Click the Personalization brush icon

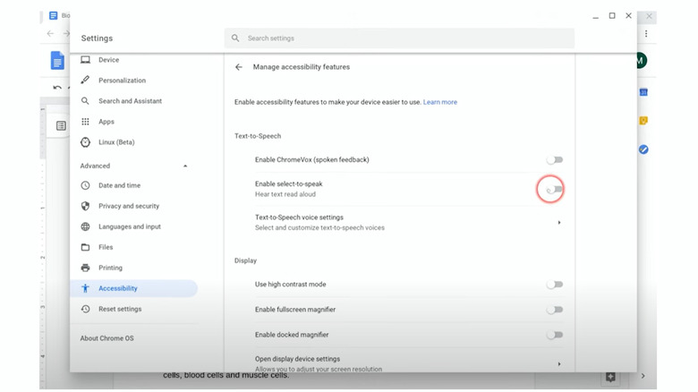tap(85, 81)
